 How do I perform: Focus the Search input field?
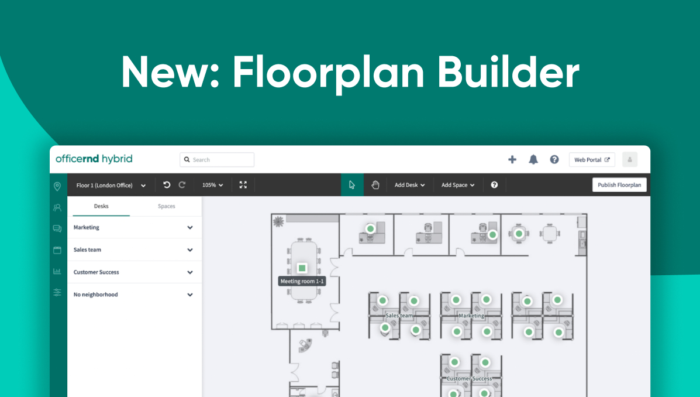(x=217, y=160)
